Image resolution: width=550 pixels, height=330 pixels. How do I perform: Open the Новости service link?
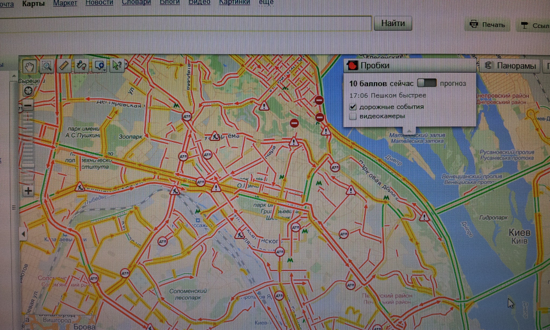99,2
